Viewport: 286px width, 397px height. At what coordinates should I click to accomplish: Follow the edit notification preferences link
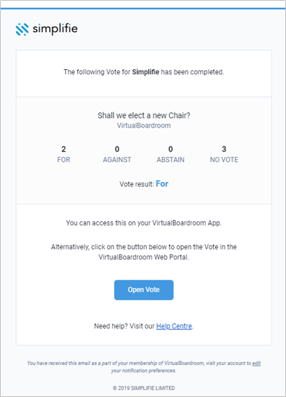[x=257, y=363]
